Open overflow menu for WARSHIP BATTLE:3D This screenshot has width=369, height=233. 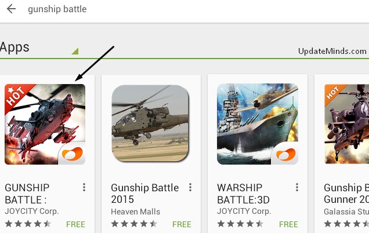pos(297,187)
